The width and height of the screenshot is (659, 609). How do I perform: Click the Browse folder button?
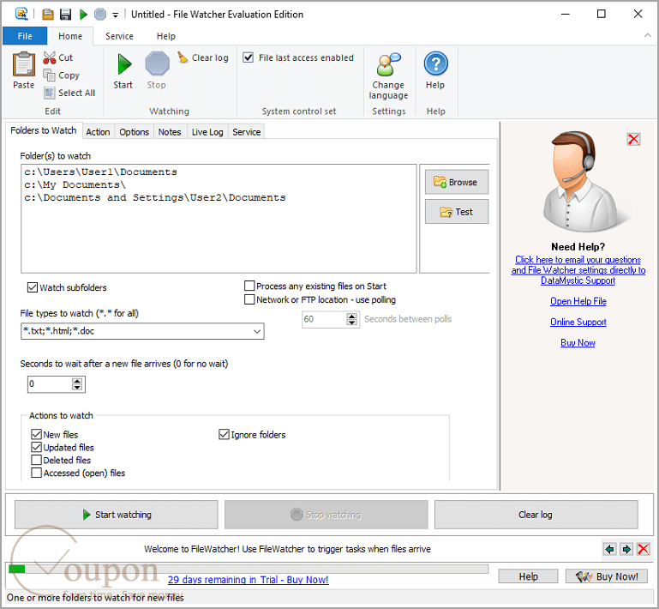click(457, 182)
